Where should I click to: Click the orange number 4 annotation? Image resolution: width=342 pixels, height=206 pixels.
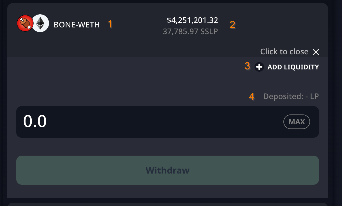[x=252, y=97]
